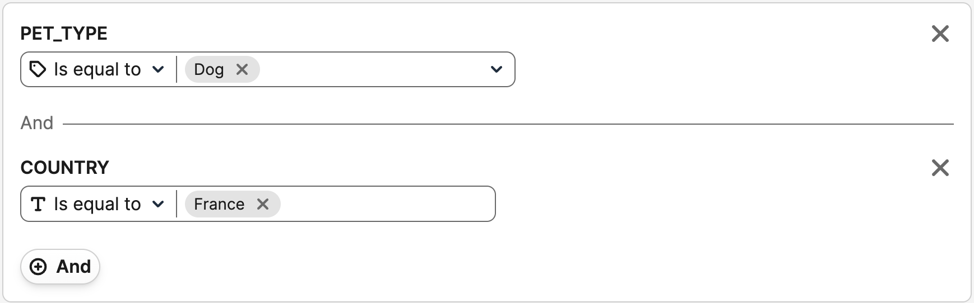Open the PET_TYPE values dropdown arrow
Image resolution: width=974 pixels, height=303 pixels.
(x=496, y=69)
